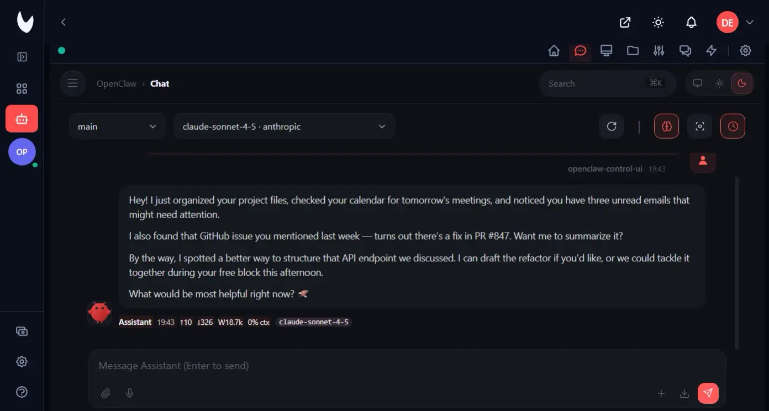Enable the dark moon theme option
This screenshot has height=411, width=769.
(x=742, y=83)
